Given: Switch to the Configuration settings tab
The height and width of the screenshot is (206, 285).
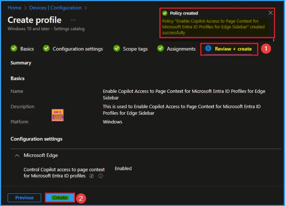Looking at the screenshot, I should pyautogui.click(x=78, y=48).
